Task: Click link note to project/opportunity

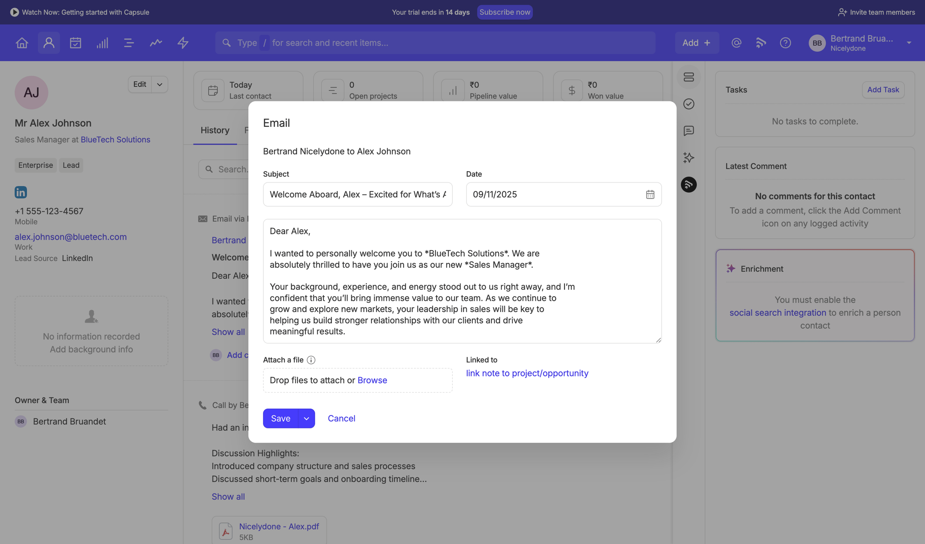Action: pos(527,373)
